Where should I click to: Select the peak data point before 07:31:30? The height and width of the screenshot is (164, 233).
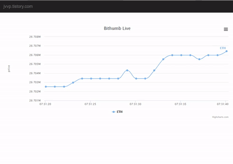[127, 70]
